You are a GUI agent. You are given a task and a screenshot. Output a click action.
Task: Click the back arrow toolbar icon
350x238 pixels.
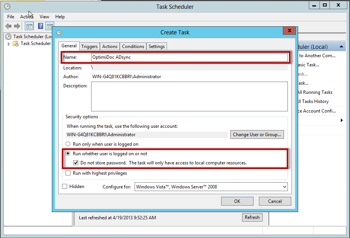pyautogui.click(x=8, y=26)
